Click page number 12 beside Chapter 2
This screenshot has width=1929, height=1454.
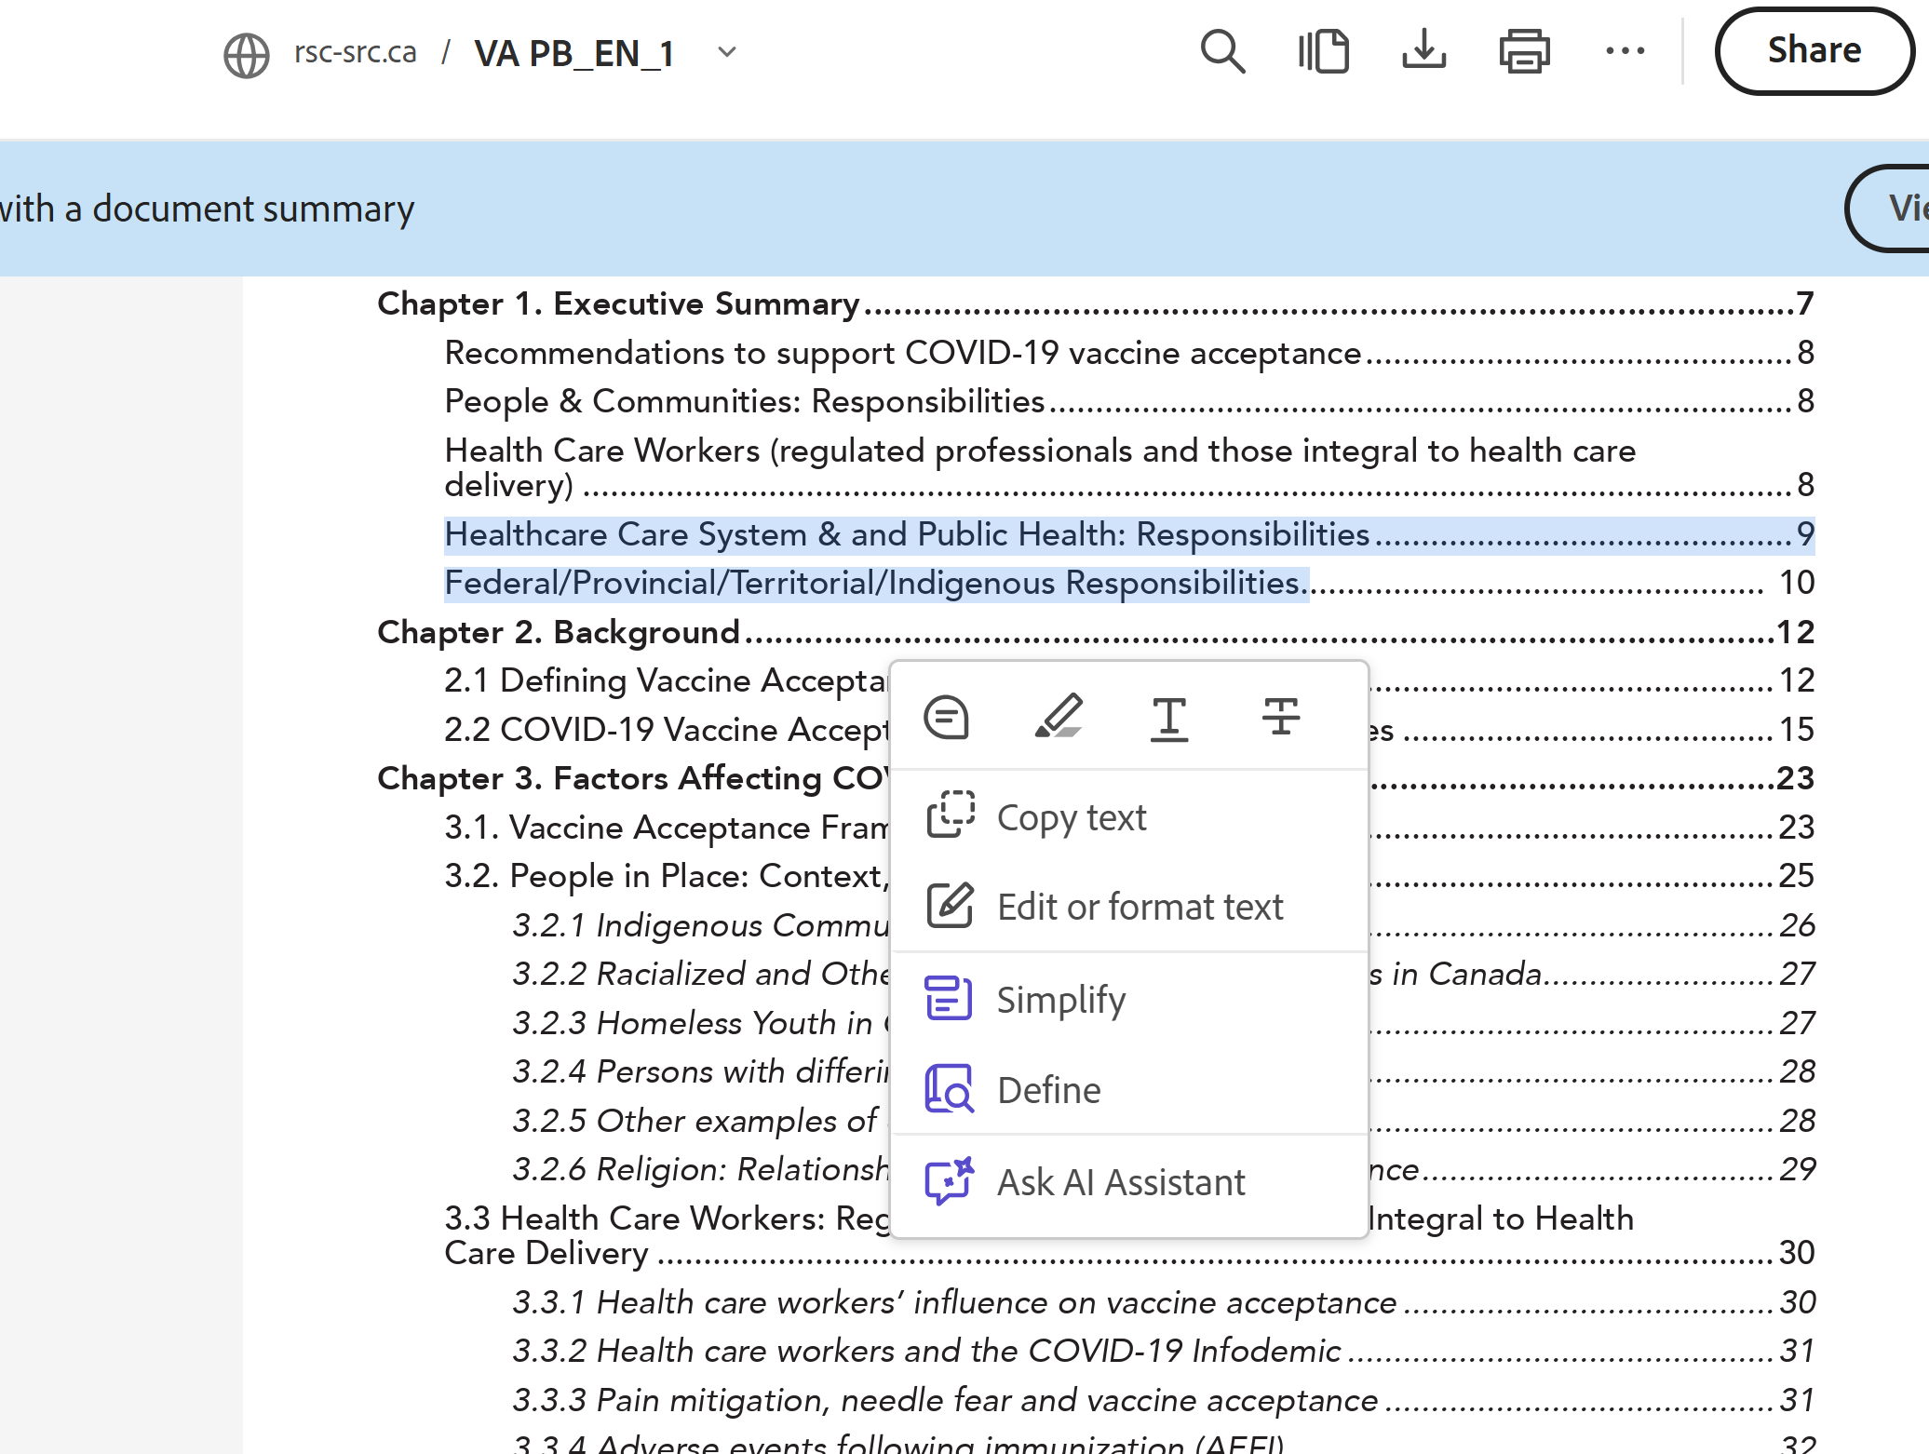click(x=1796, y=632)
